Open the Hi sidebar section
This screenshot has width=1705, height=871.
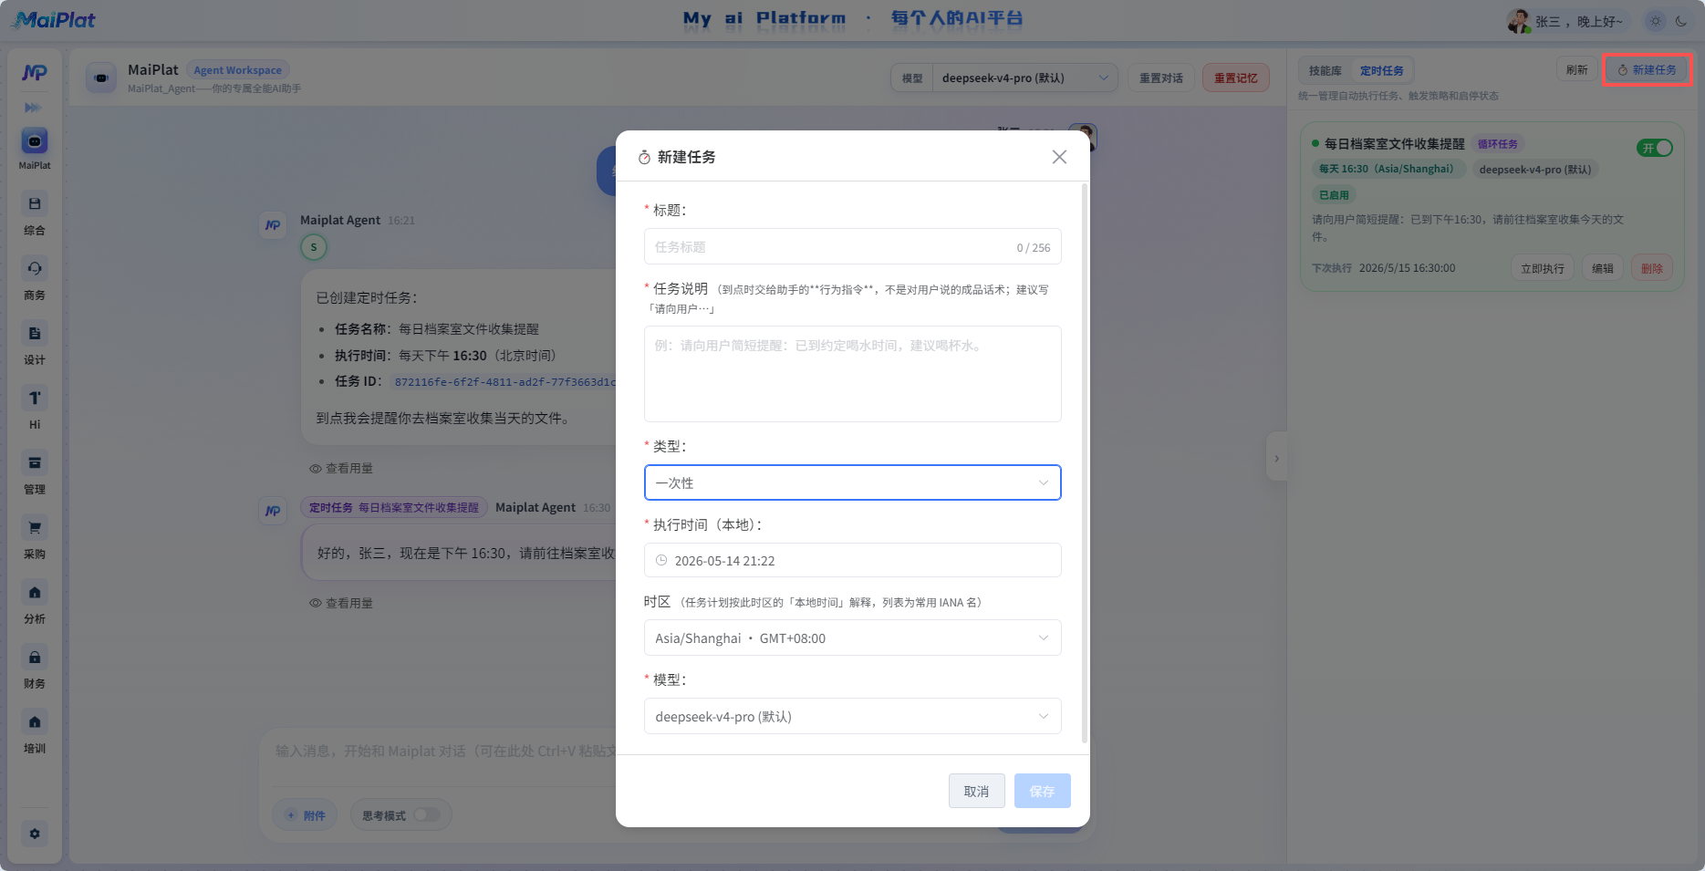tap(35, 408)
